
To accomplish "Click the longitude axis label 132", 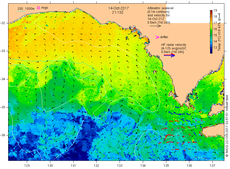I will pos(97,166).
